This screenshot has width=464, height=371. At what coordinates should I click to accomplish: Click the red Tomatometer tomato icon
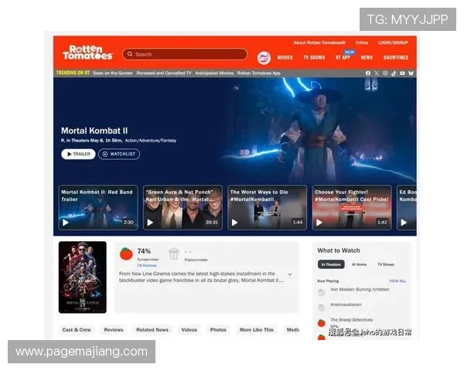126,254
